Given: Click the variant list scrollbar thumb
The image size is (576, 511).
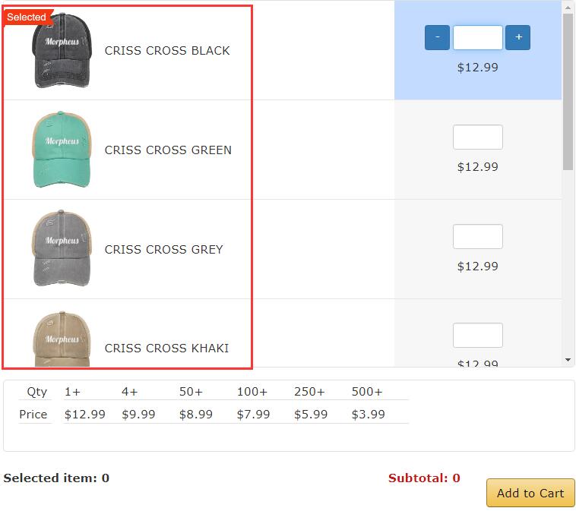Looking at the screenshot, I should pyautogui.click(x=568, y=92).
